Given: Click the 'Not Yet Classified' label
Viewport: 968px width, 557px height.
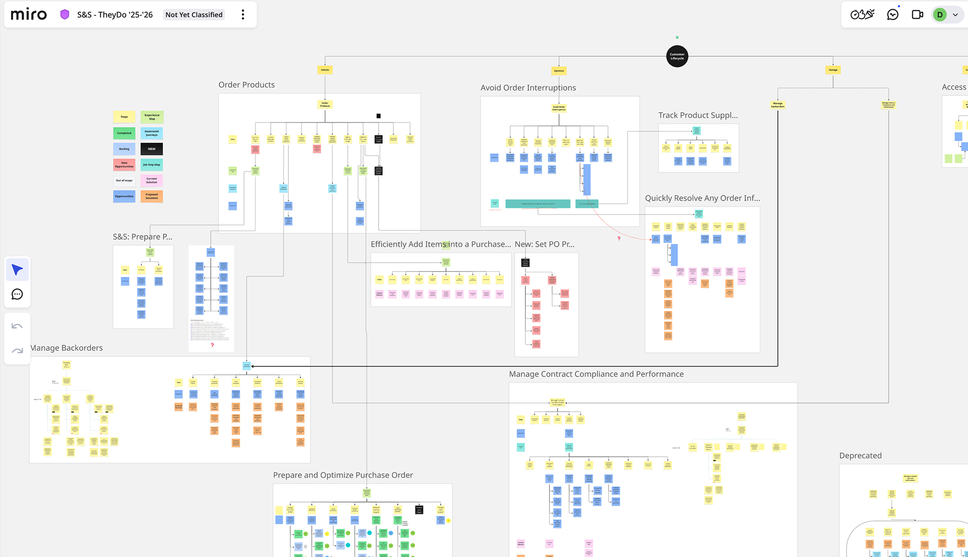Looking at the screenshot, I should [x=194, y=15].
